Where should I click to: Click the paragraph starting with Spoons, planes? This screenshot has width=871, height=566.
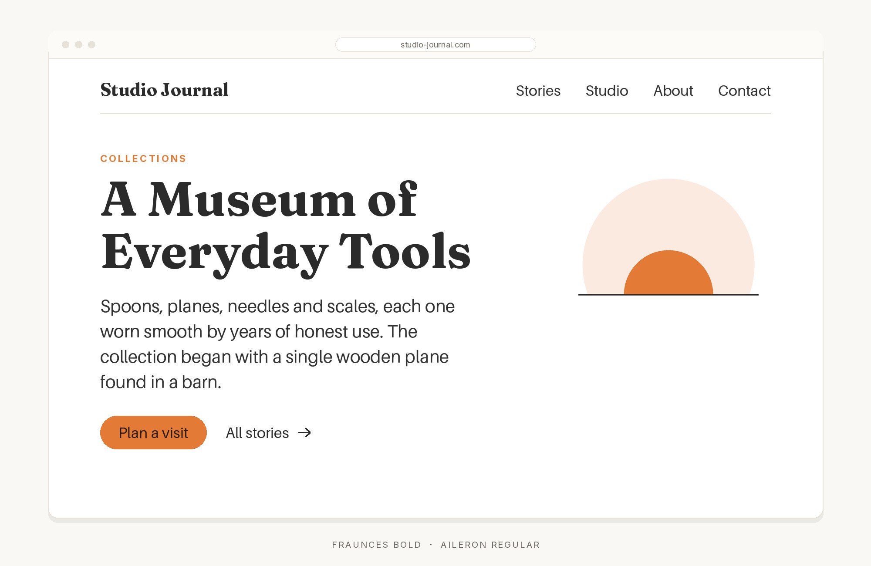click(277, 344)
